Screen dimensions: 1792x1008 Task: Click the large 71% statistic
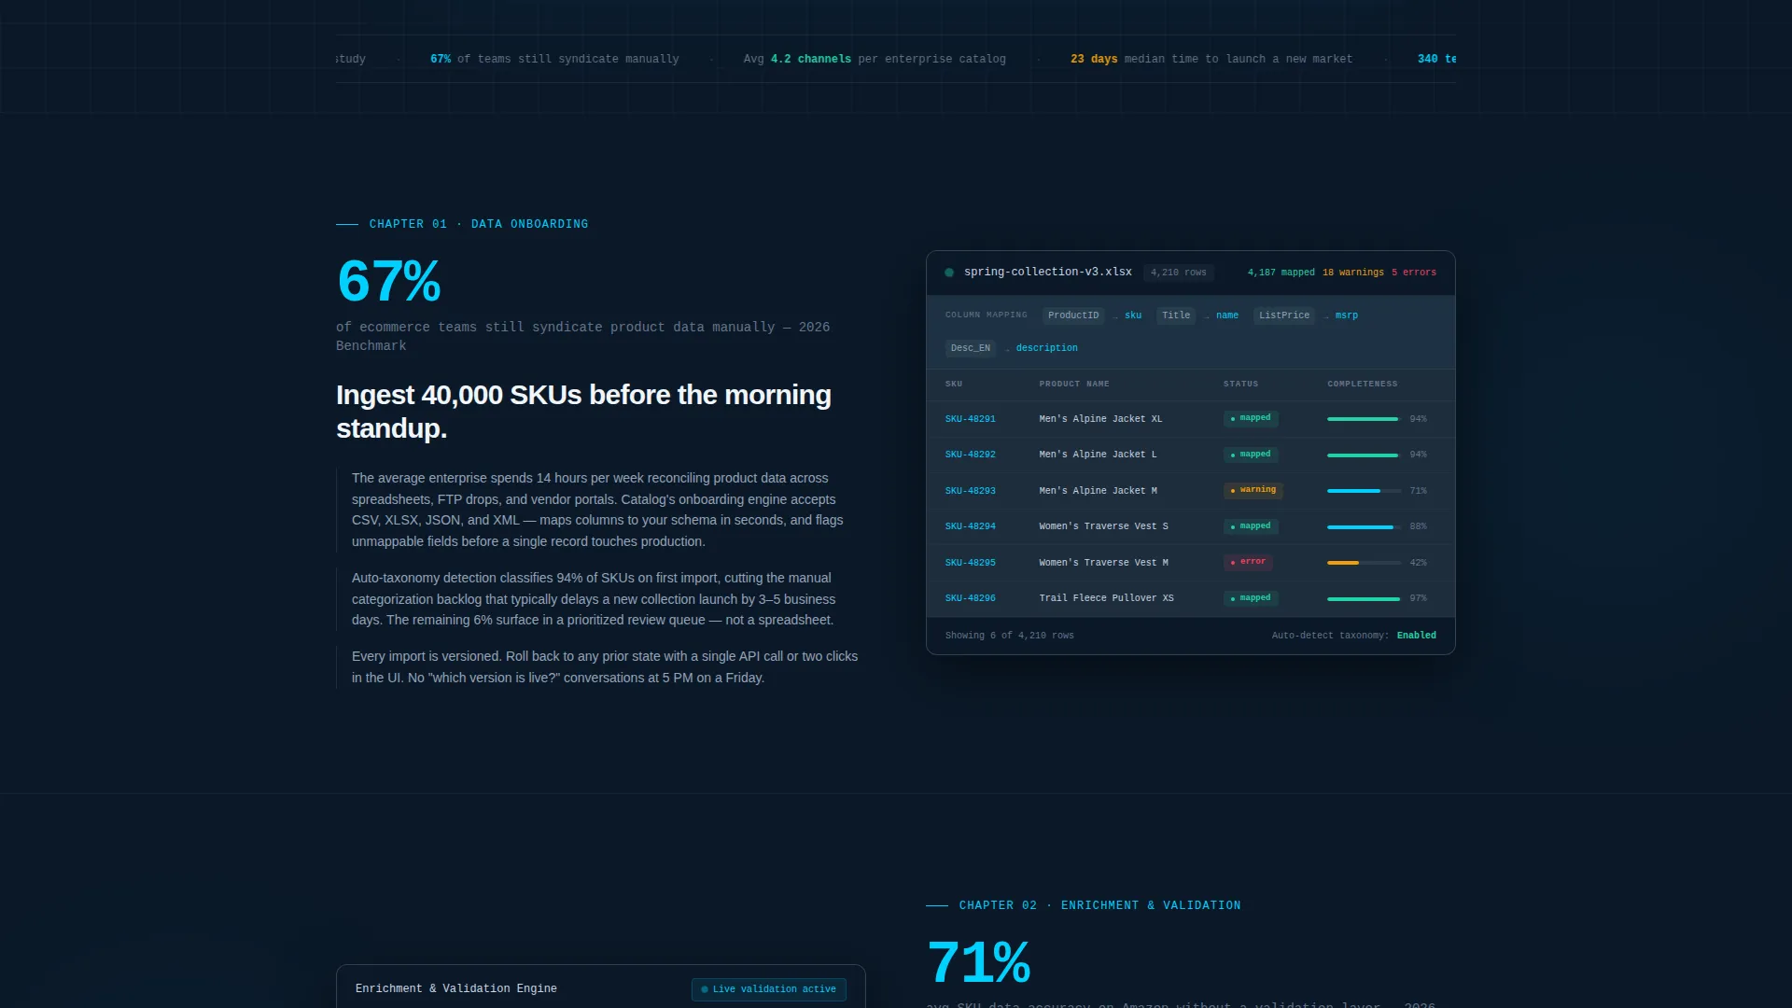click(x=979, y=962)
